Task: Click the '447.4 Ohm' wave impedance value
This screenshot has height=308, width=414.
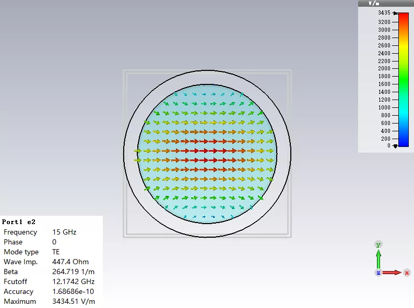Action: (x=70, y=262)
